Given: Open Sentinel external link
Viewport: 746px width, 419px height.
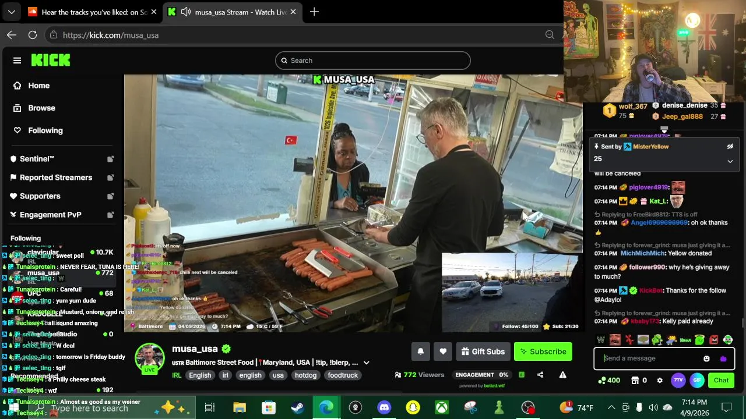Looking at the screenshot, I should (x=62, y=159).
